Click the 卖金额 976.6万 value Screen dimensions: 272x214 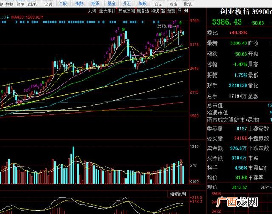click(x=238, y=148)
